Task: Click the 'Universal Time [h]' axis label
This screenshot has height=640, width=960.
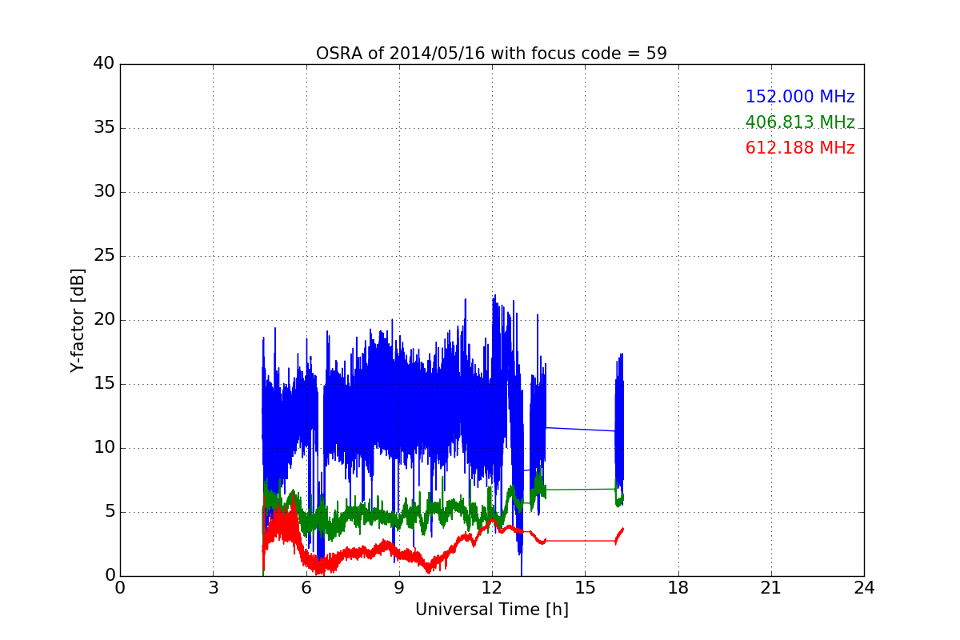Action: coord(491,610)
